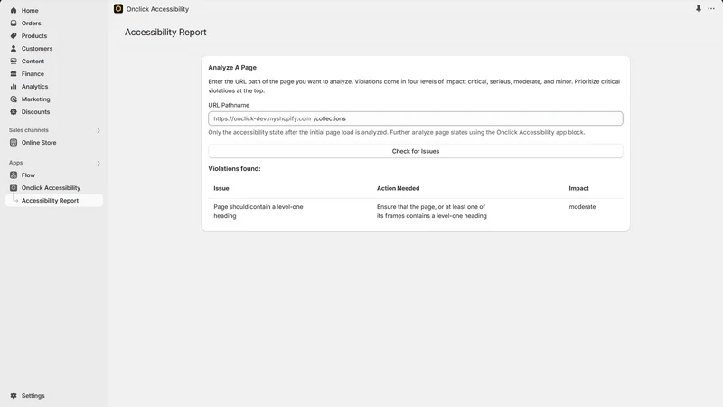
Task: Click the 'Violations found:' label
Action: (x=234, y=169)
